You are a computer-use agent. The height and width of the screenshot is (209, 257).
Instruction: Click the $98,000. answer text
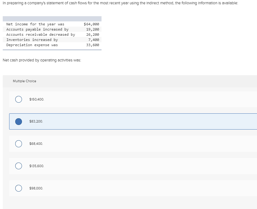pos(36,188)
